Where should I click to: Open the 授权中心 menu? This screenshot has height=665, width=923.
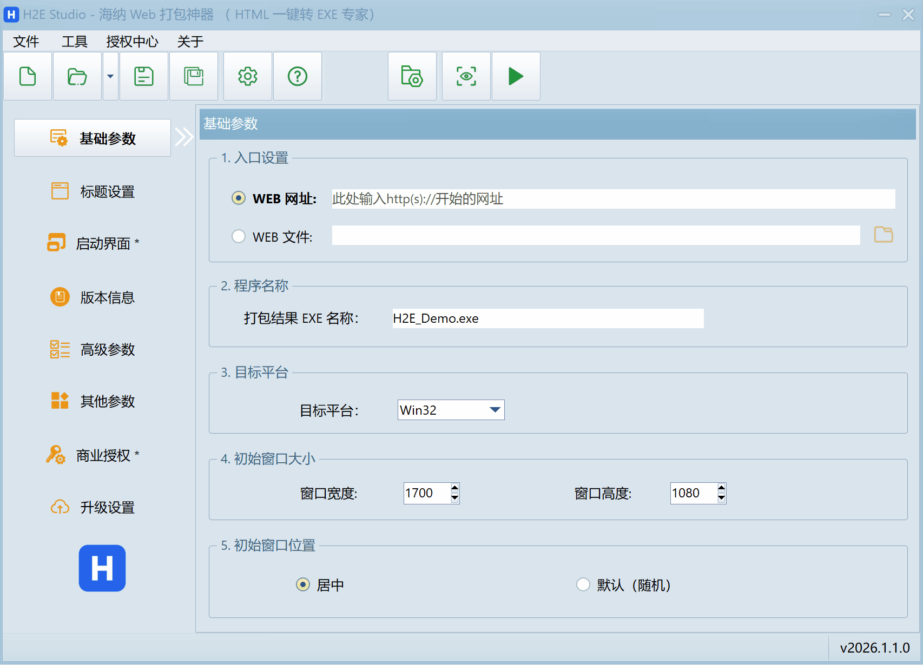tap(132, 42)
